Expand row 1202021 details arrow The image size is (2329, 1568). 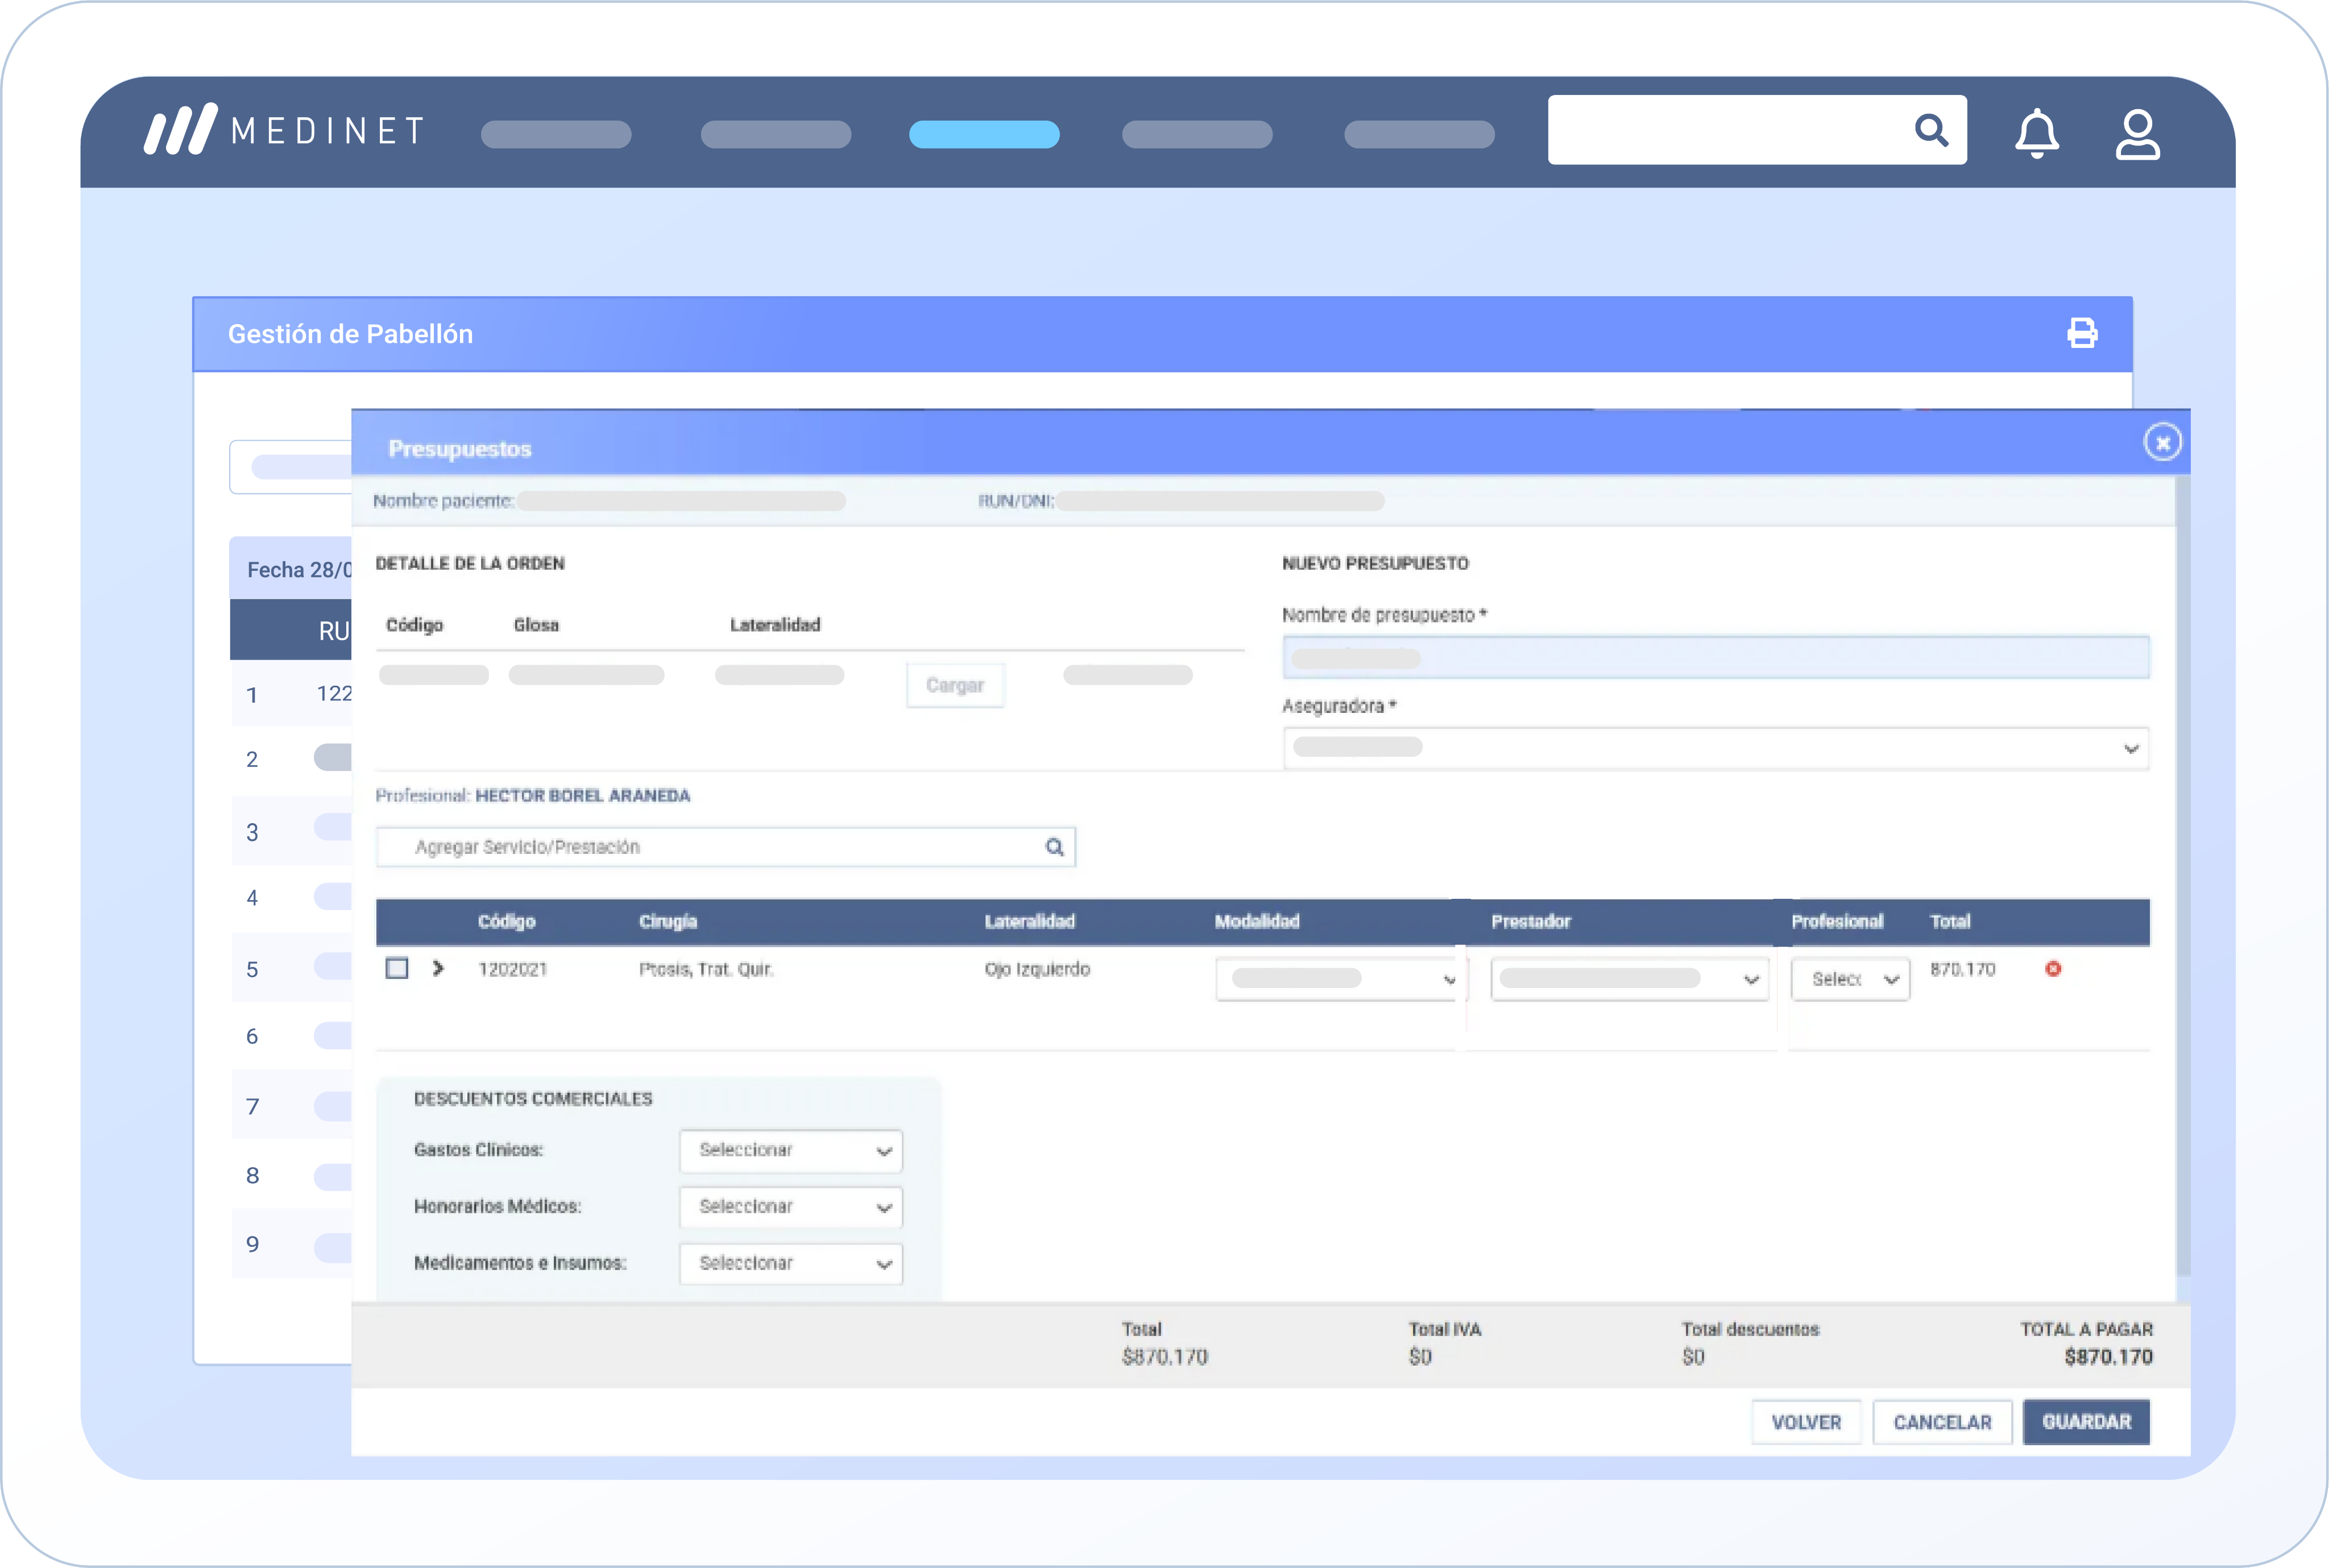click(438, 968)
